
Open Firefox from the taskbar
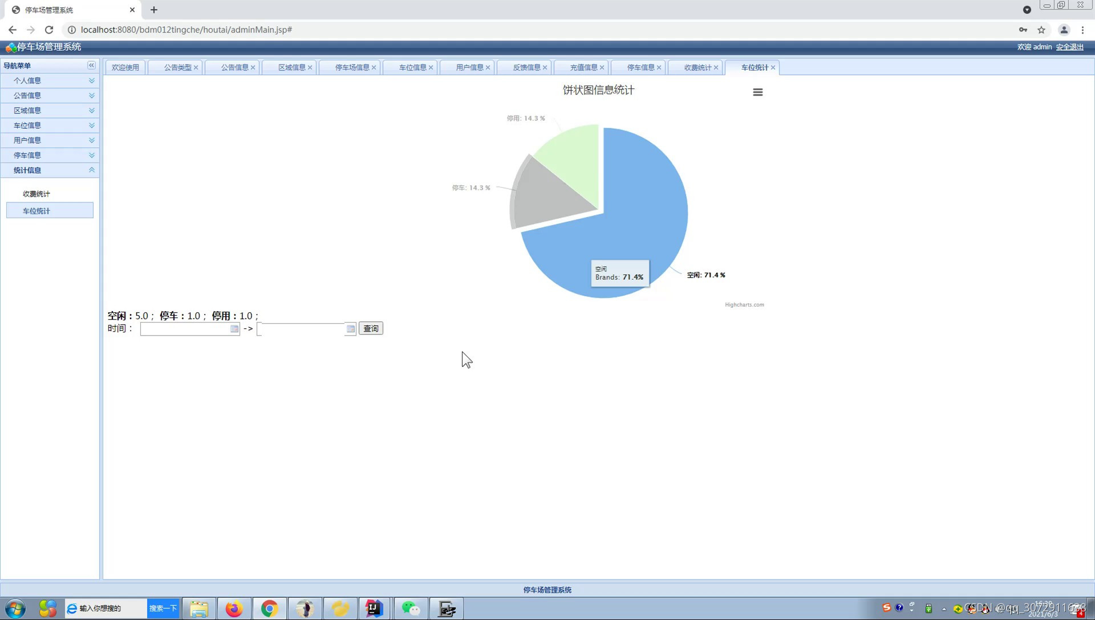[x=234, y=609]
